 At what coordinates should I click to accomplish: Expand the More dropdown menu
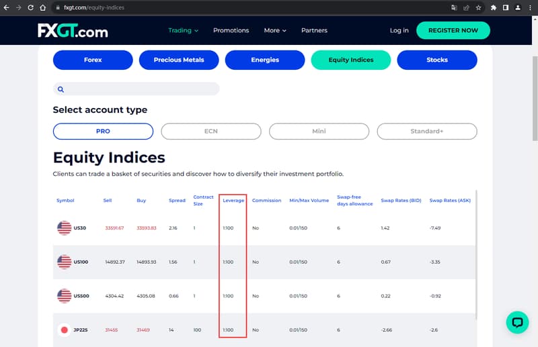coord(275,30)
